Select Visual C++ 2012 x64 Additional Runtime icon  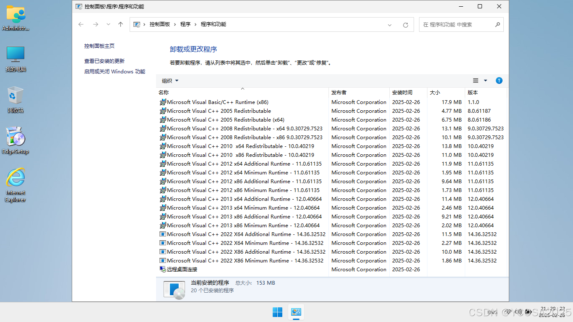point(163,164)
